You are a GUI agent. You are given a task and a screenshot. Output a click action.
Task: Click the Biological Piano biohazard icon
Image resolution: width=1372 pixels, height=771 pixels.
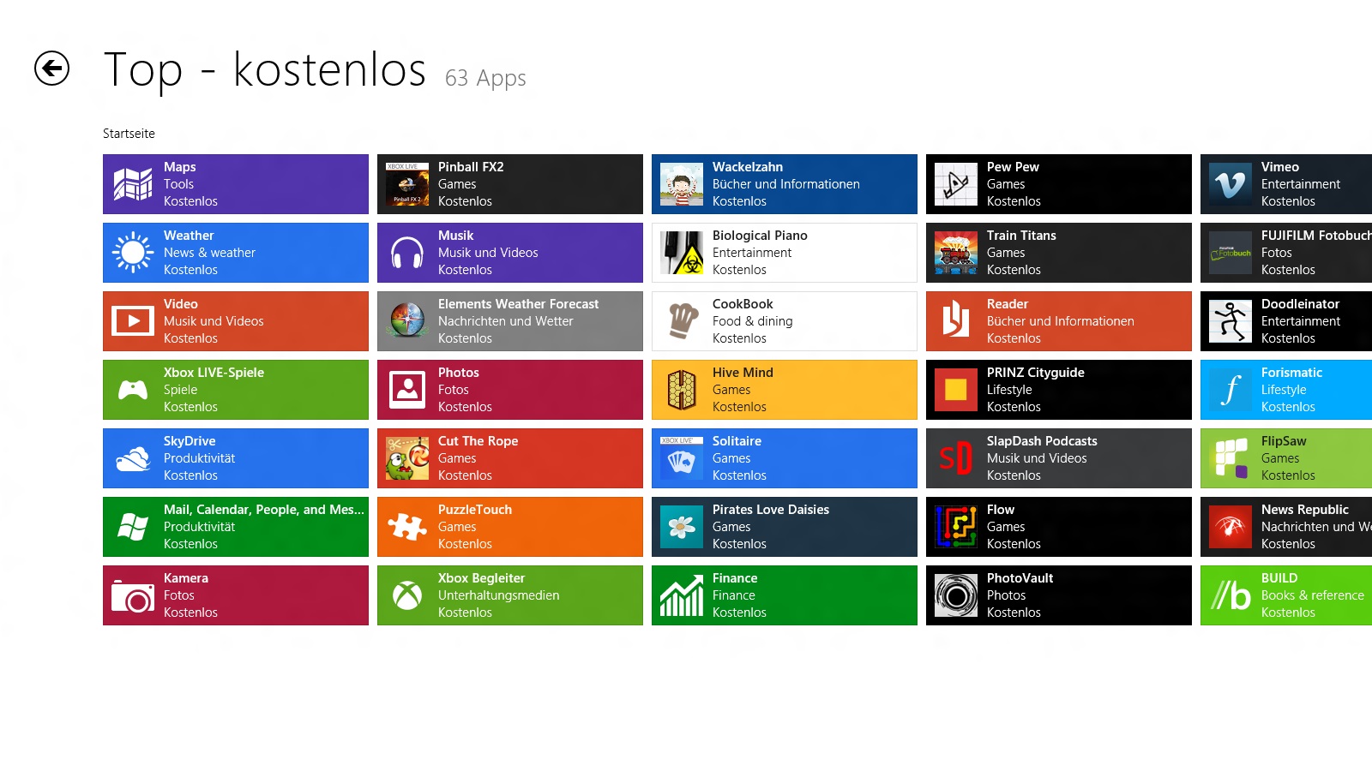point(682,253)
